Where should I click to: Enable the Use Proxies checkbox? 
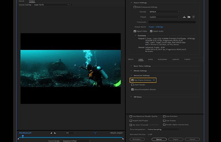tap(164, 121)
